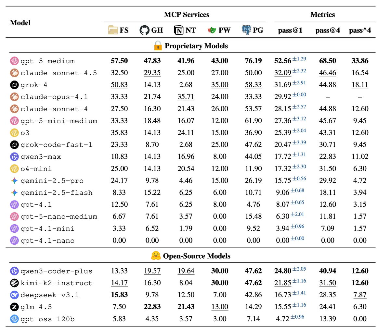This screenshot has width=390, height=331.
Task: Click the MCP Services group header
Action: [x=187, y=15]
